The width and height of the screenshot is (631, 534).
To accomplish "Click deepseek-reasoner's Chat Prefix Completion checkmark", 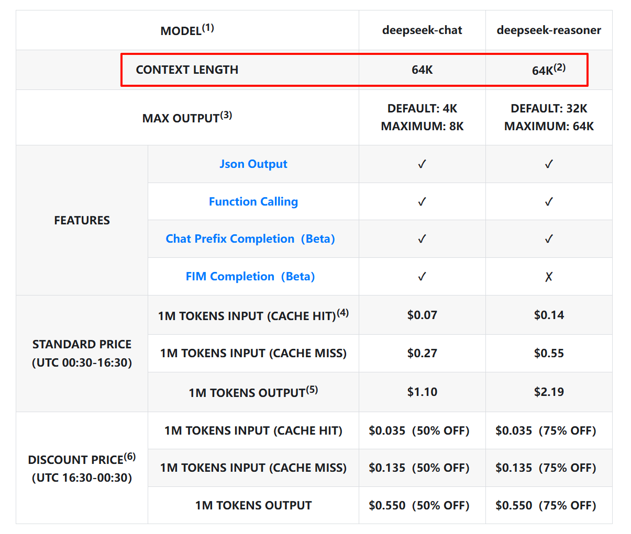I will (x=549, y=239).
